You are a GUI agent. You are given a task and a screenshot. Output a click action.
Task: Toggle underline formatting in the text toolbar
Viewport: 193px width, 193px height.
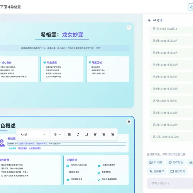pos(86,134)
